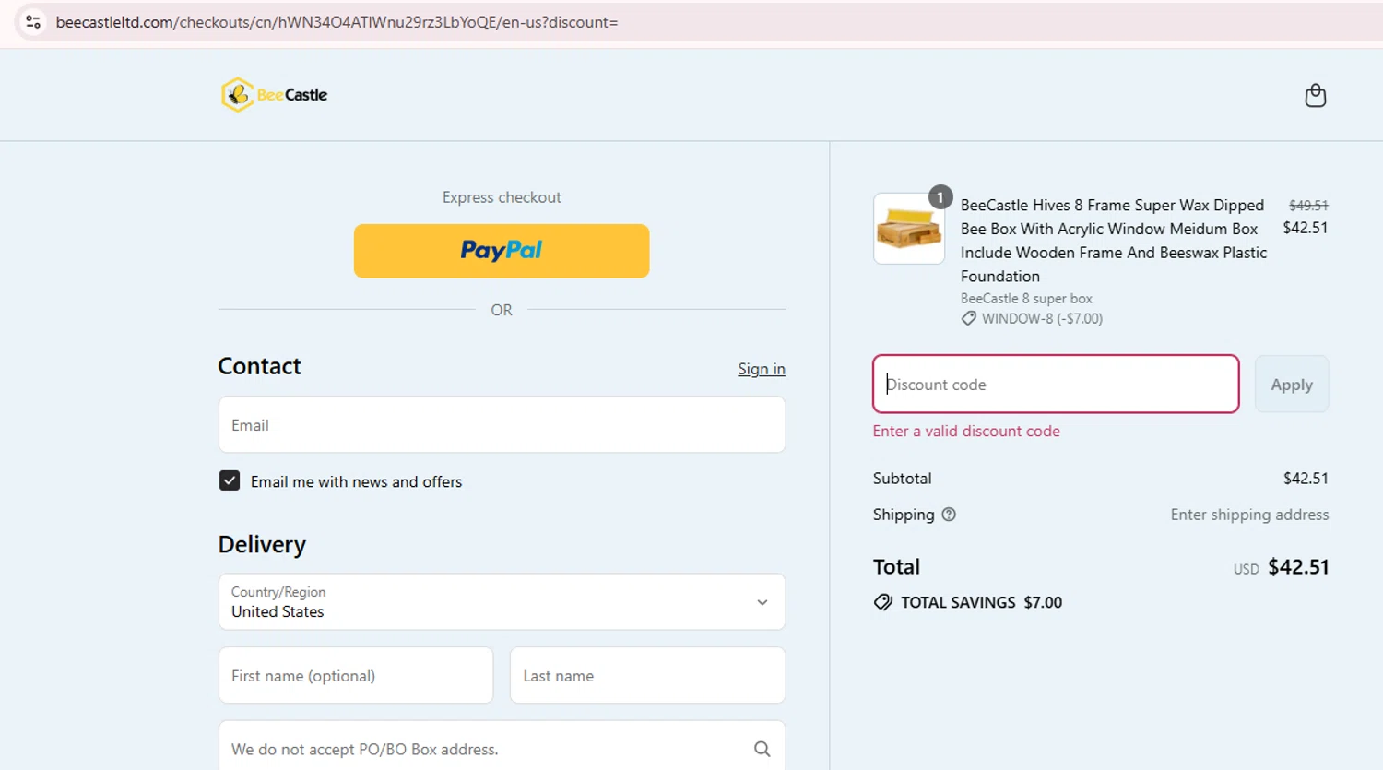Click the Total Savings tag icon

coord(883,602)
